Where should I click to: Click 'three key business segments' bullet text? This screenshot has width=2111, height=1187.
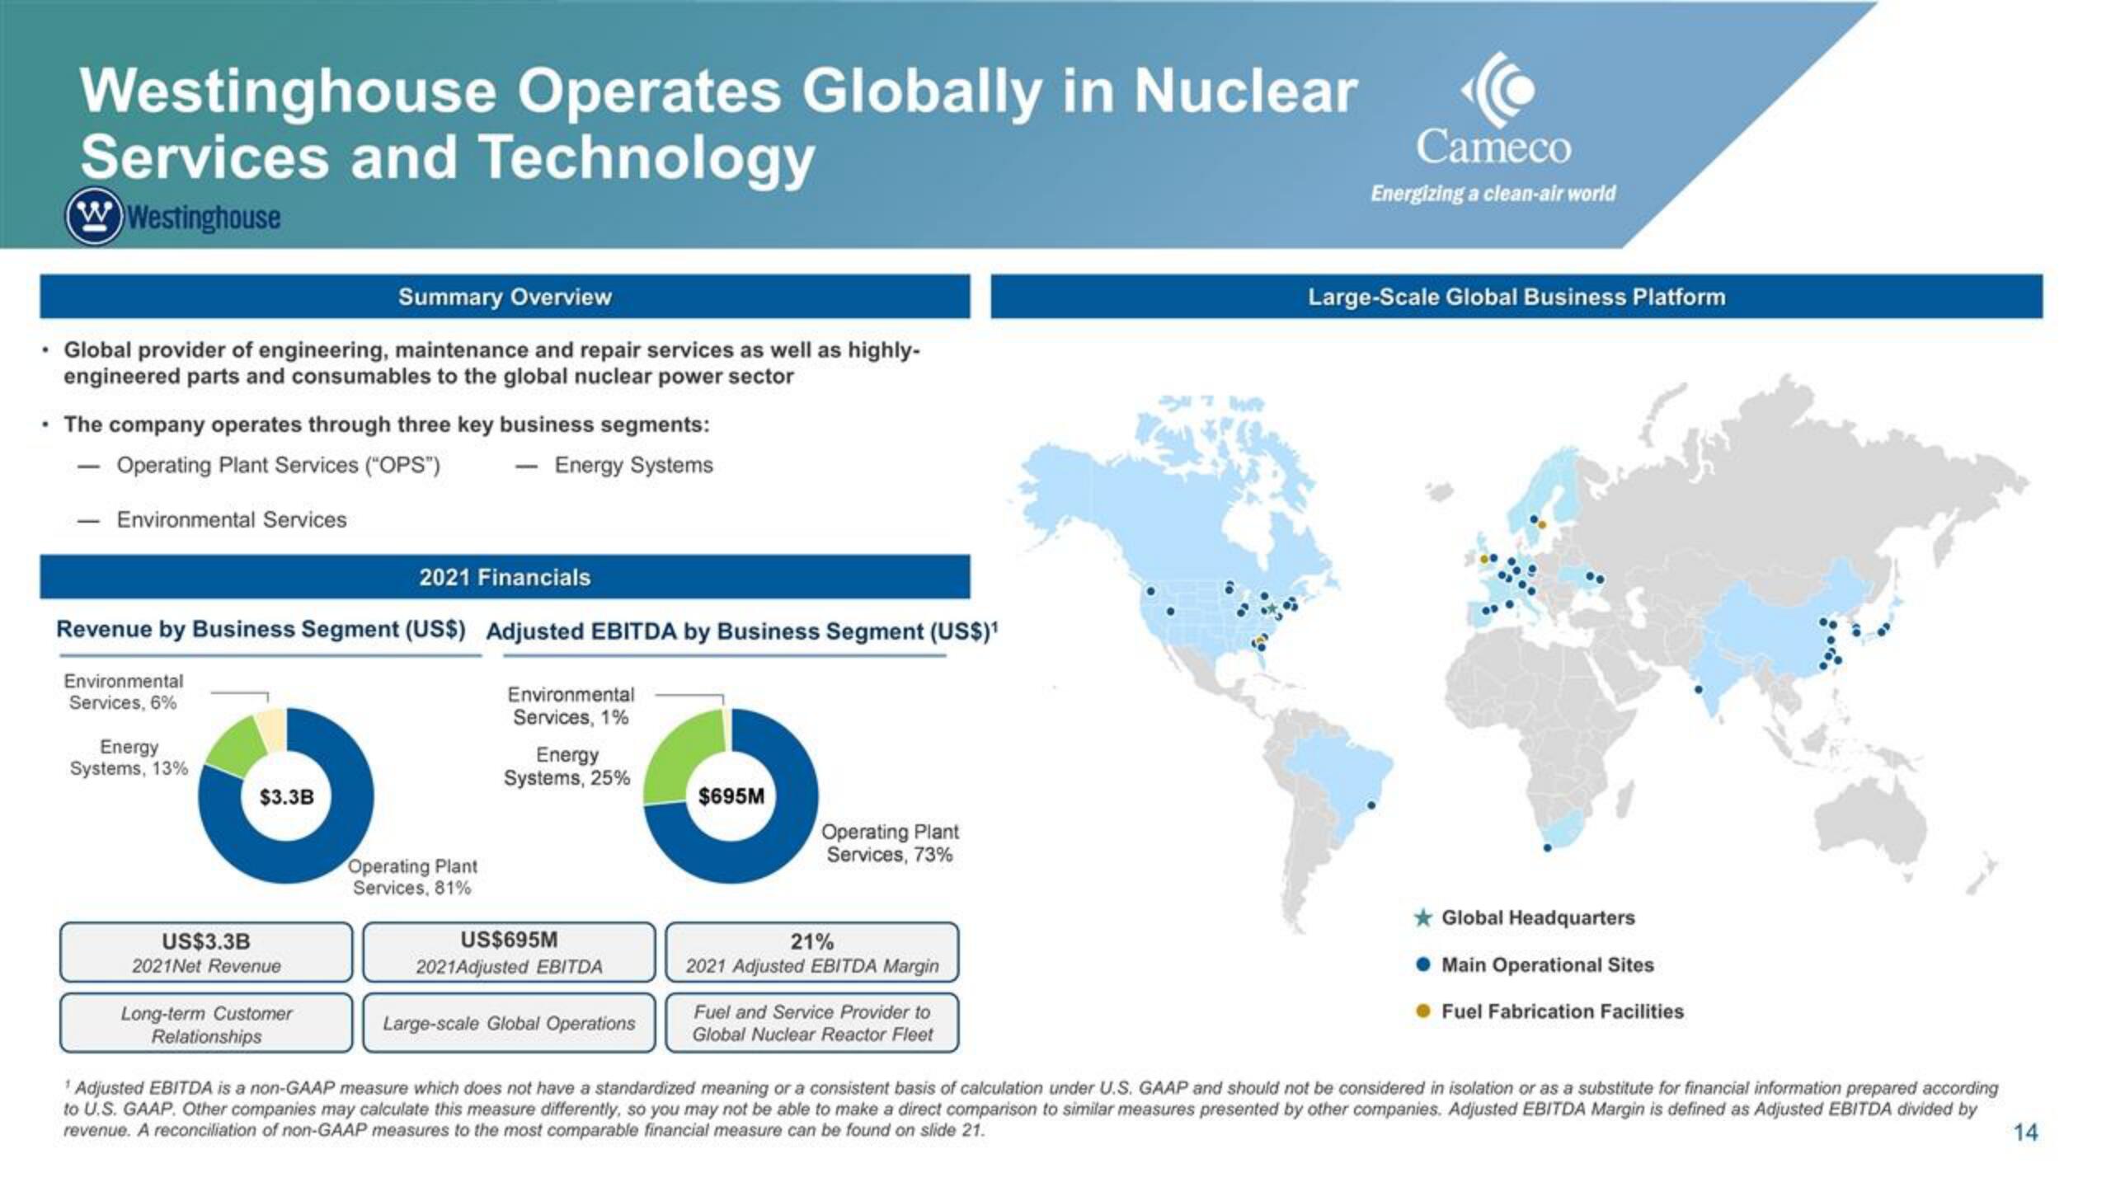click(386, 425)
